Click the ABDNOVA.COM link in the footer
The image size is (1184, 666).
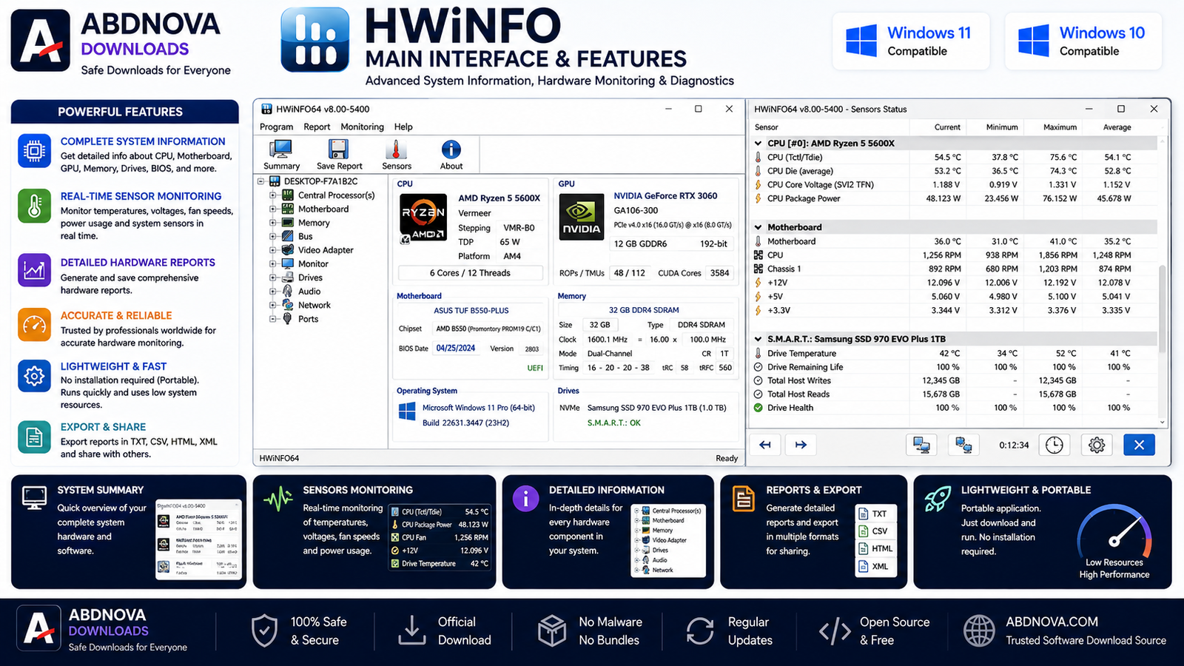click(x=1052, y=622)
